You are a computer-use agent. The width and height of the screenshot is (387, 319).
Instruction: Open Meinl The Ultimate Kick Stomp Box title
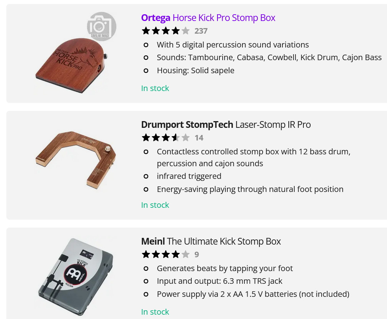[x=211, y=241]
